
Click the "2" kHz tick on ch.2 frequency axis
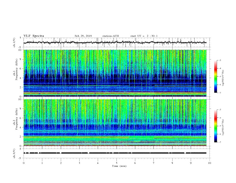[x=21, y=137]
